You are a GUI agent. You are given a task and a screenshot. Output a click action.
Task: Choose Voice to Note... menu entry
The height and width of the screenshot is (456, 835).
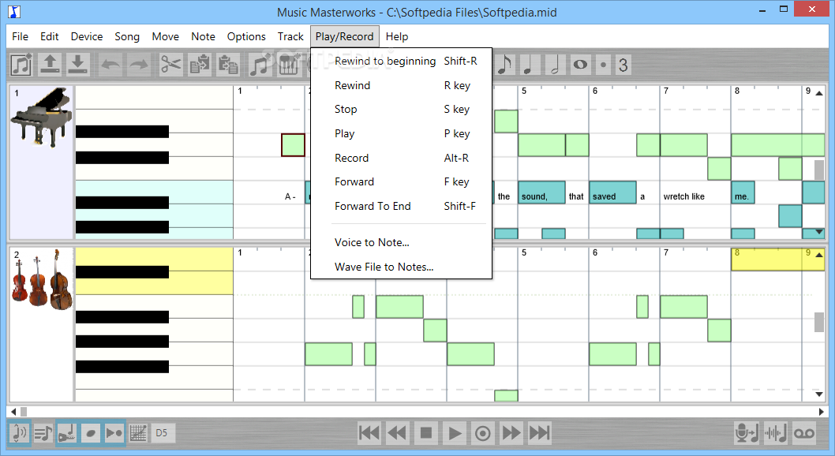[401, 243]
